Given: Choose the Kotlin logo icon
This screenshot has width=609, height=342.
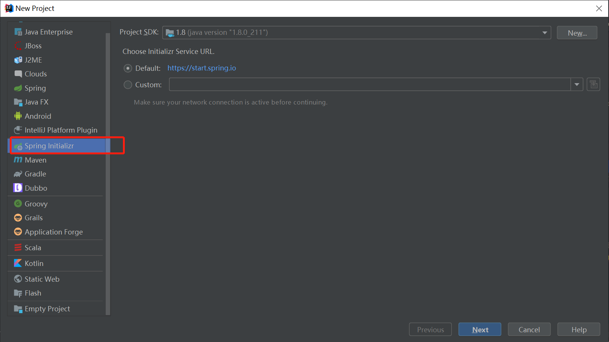Looking at the screenshot, I should 18,263.
